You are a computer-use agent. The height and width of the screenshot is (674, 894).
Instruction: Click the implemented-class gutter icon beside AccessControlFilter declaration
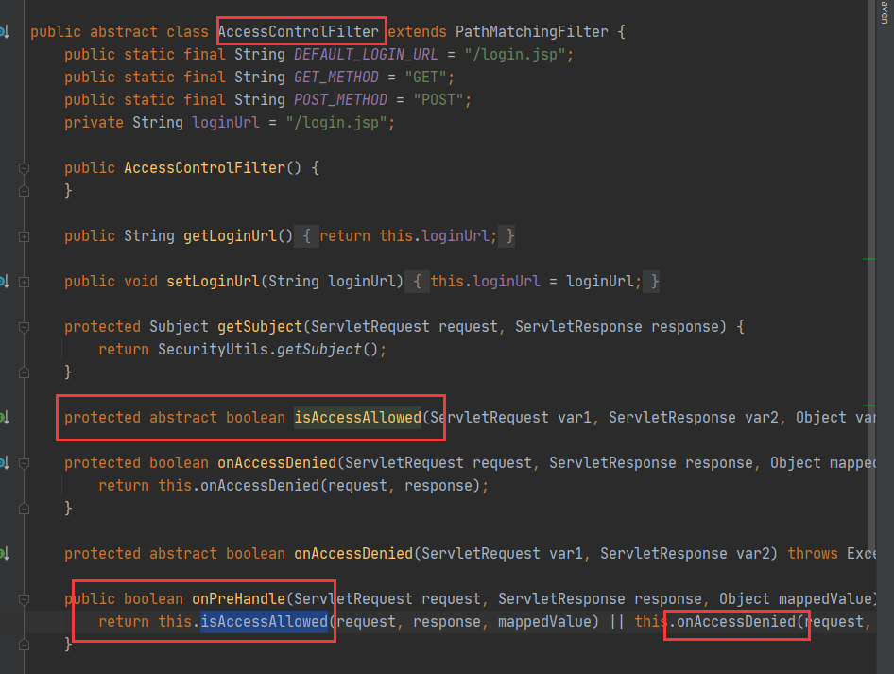pyautogui.click(x=5, y=32)
